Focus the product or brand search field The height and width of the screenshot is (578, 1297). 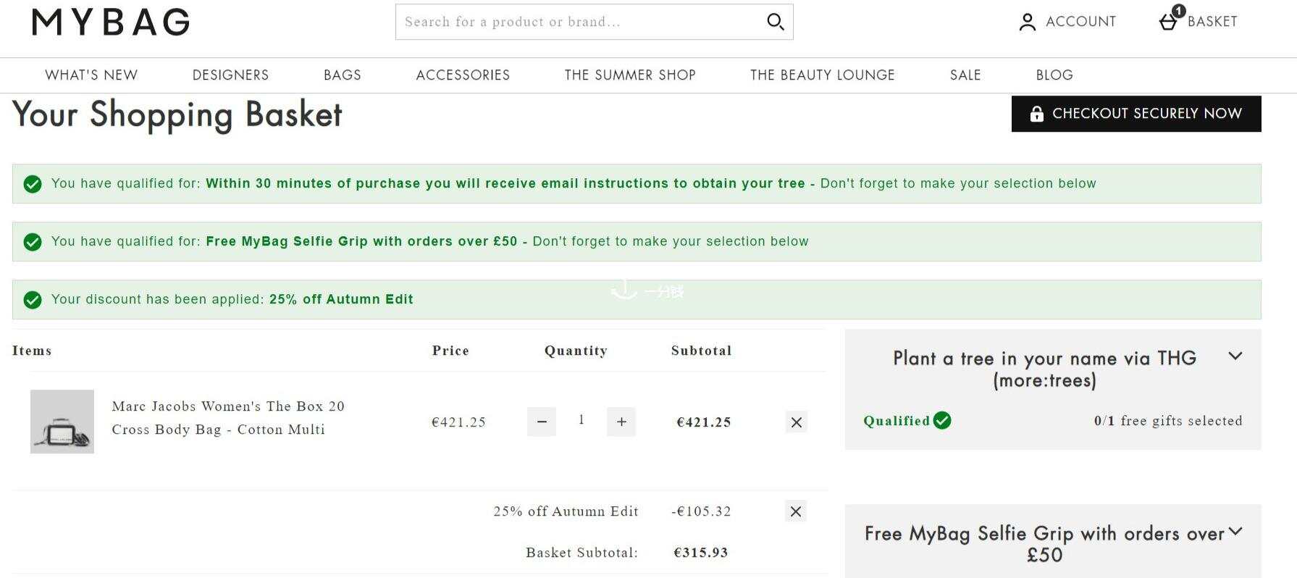point(579,22)
